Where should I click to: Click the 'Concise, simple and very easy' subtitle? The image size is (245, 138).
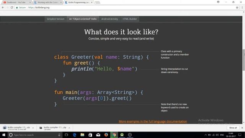point(121,38)
